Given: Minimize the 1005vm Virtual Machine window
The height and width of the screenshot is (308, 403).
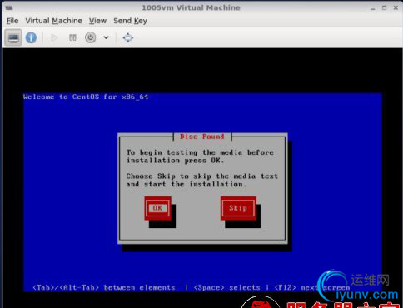Looking at the screenshot, I should [x=373, y=8].
